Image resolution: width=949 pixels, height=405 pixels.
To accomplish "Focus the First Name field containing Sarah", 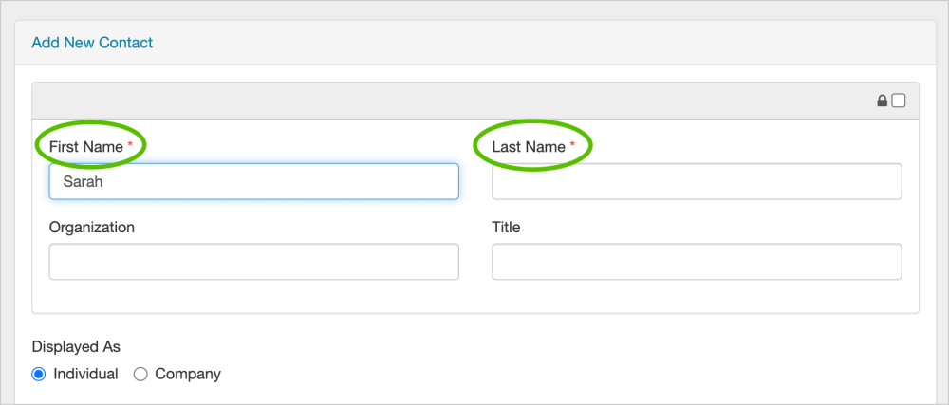I will 253,181.
